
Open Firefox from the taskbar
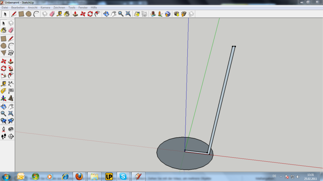[79, 176]
